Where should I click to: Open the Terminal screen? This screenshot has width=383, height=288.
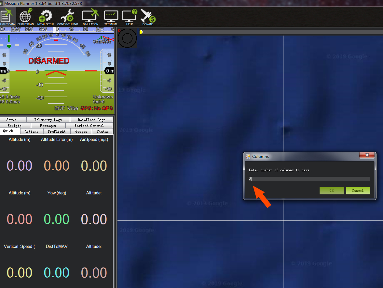point(111,17)
